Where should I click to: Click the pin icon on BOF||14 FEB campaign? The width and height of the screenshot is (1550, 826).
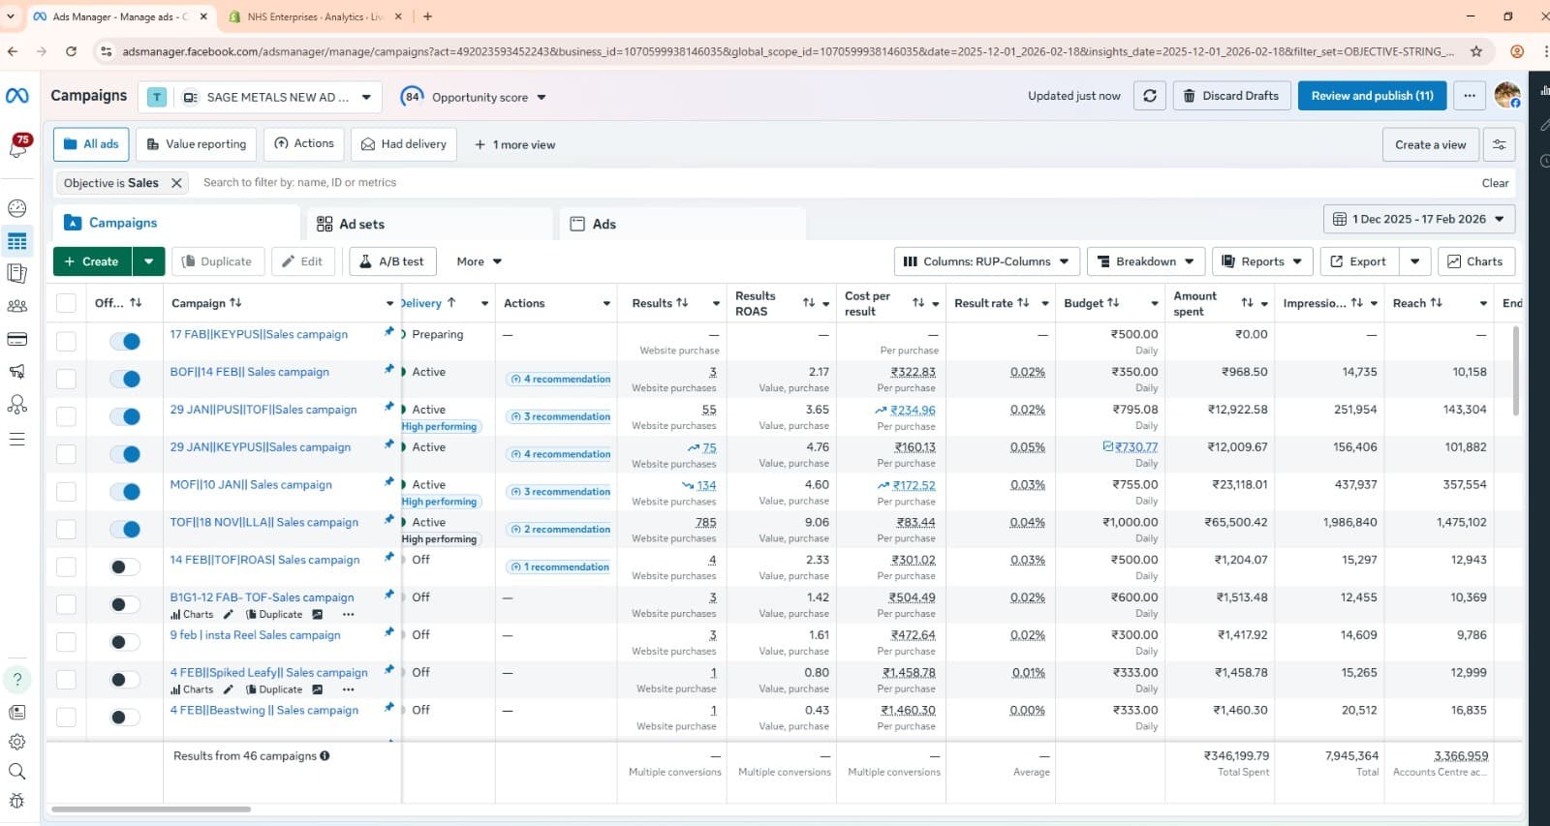point(389,369)
